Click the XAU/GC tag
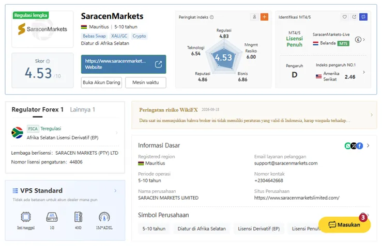382x246 pixels. pyautogui.click(x=119, y=36)
